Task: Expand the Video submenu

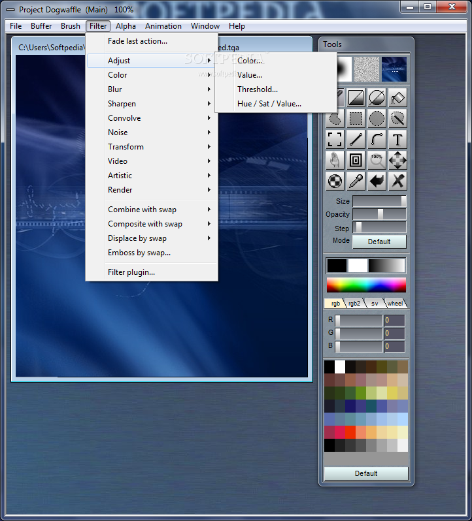Action: [x=152, y=161]
